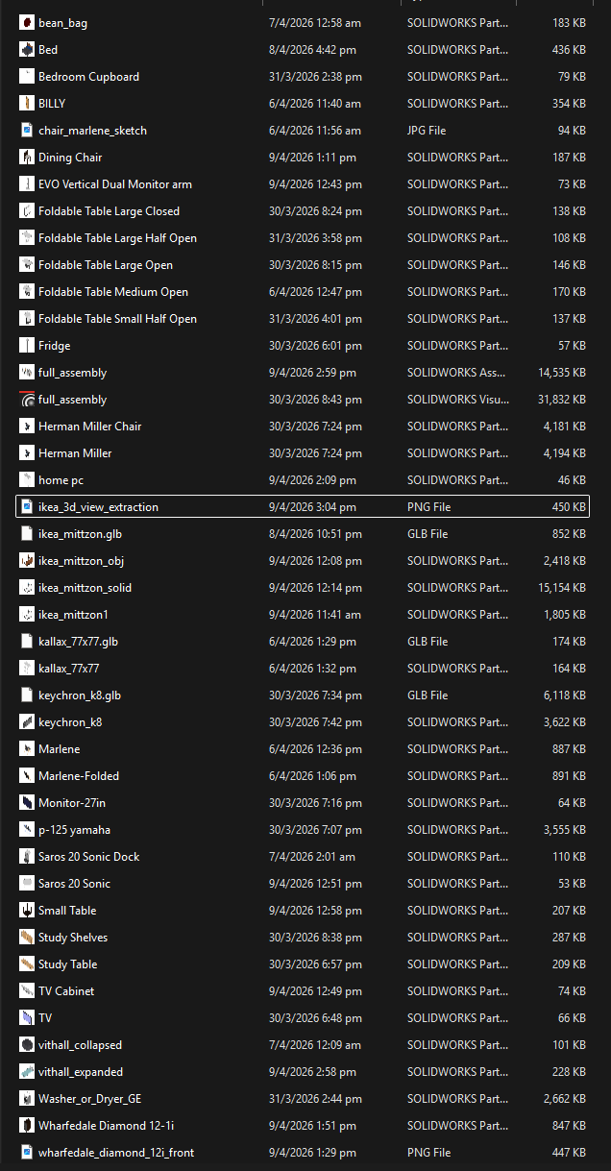Image resolution: width=611 pixels, height=1171 pixels.
Task: Select the Fridge part file icon
Action: (27, 345)
